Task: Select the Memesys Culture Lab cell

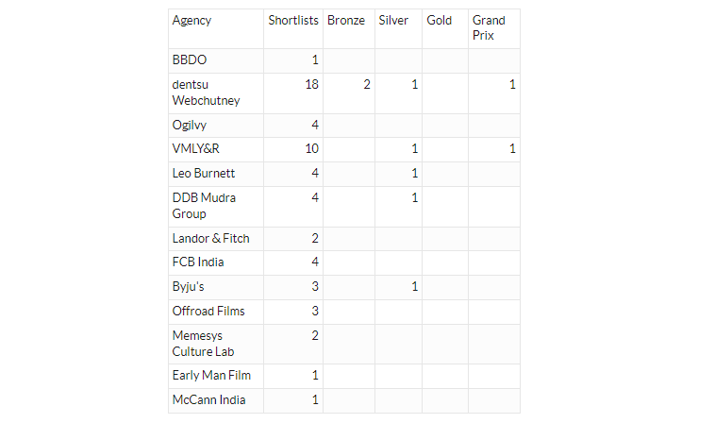Action: [216, 344]
